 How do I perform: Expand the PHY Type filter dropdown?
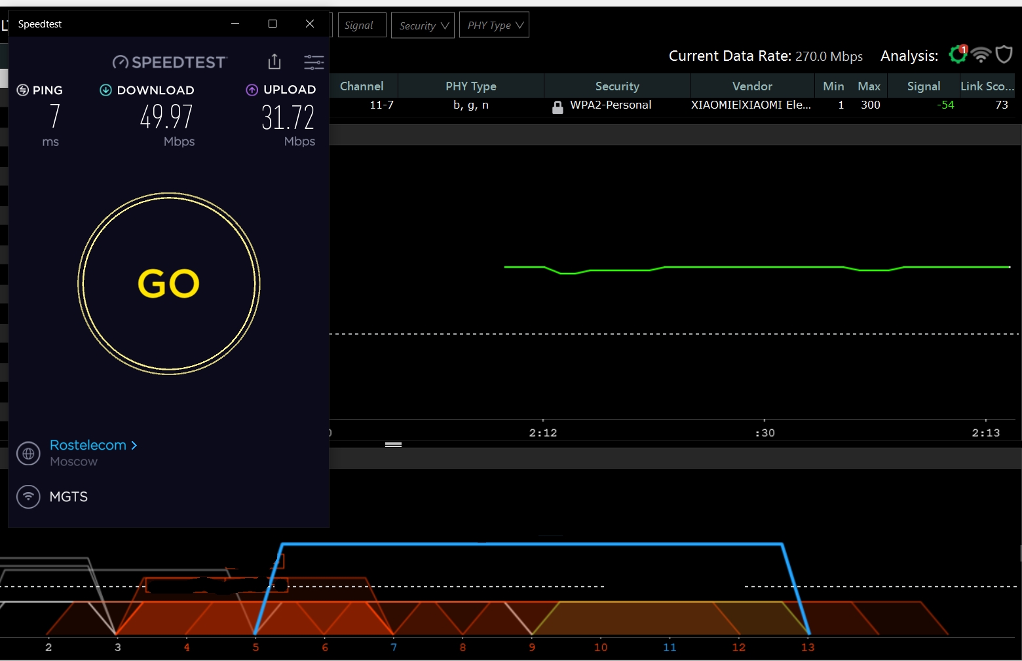click(x=494, y=25)
